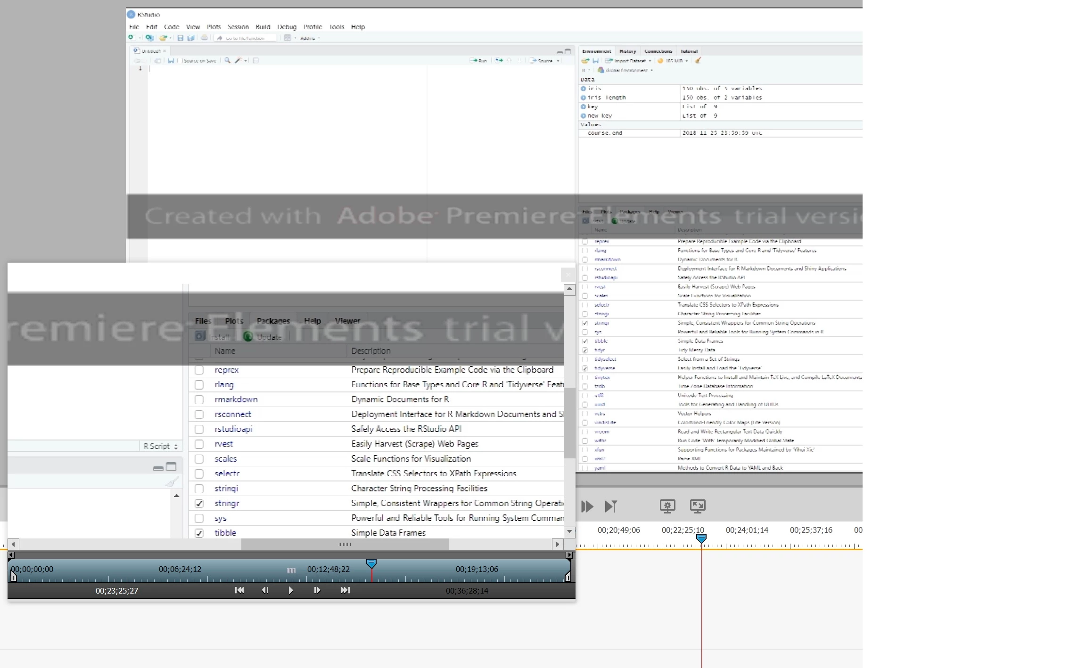Click the play-to-marker icon beside fast forward
This screenshot has width=1086, height=668.
coord(611,506)
